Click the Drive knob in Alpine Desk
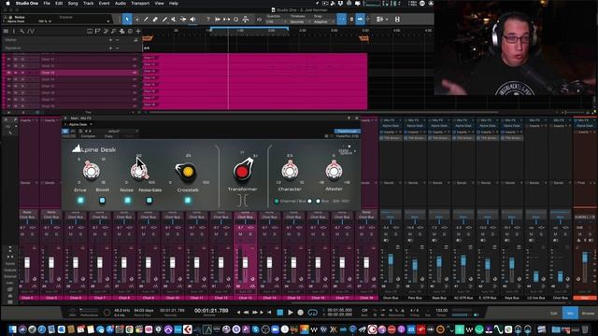598x336 pixels. pyautogui.click(x=92, y=171)
